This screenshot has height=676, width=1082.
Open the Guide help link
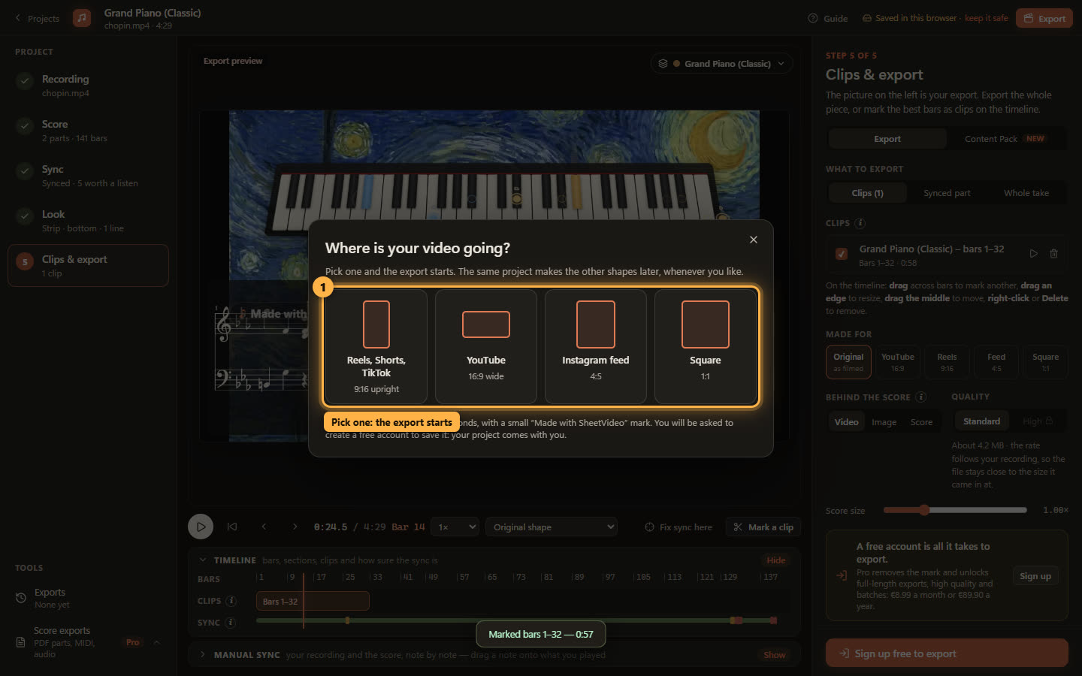click(827, 19)
